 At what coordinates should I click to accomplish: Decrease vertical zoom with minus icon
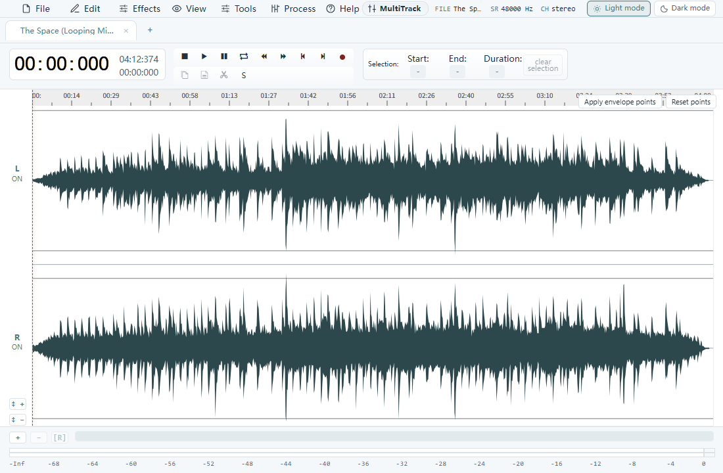pos(18,420)
